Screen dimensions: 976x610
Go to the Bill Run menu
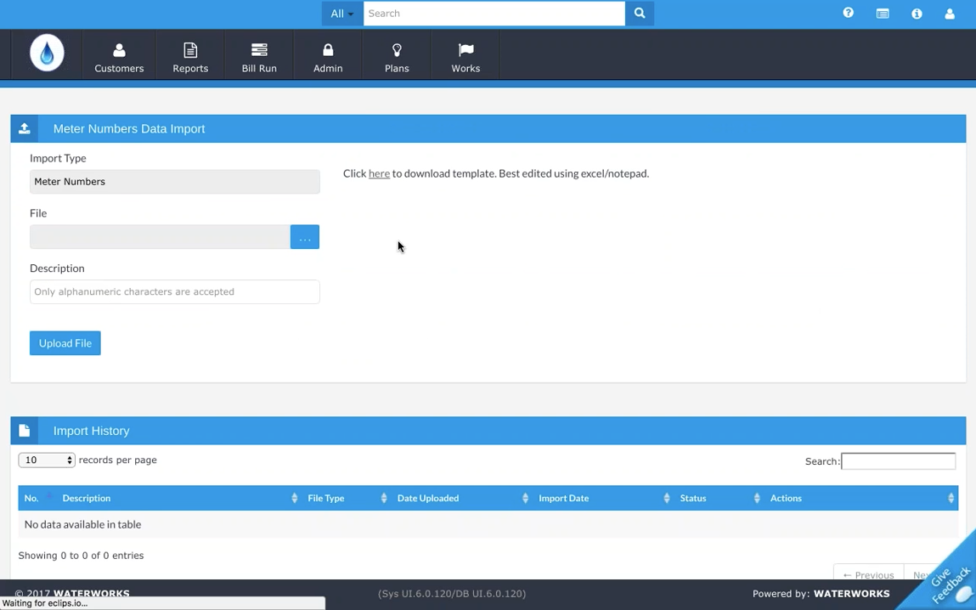(x=259, y=58)
